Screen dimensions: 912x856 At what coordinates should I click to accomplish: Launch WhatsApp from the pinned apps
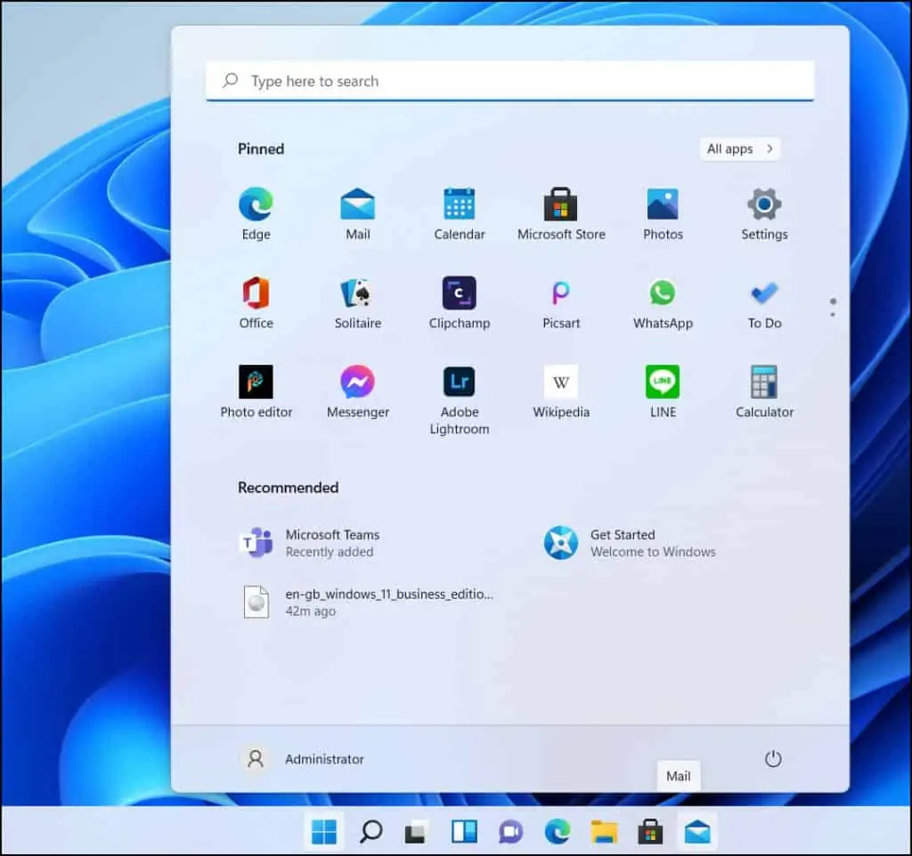coord(663,303)
